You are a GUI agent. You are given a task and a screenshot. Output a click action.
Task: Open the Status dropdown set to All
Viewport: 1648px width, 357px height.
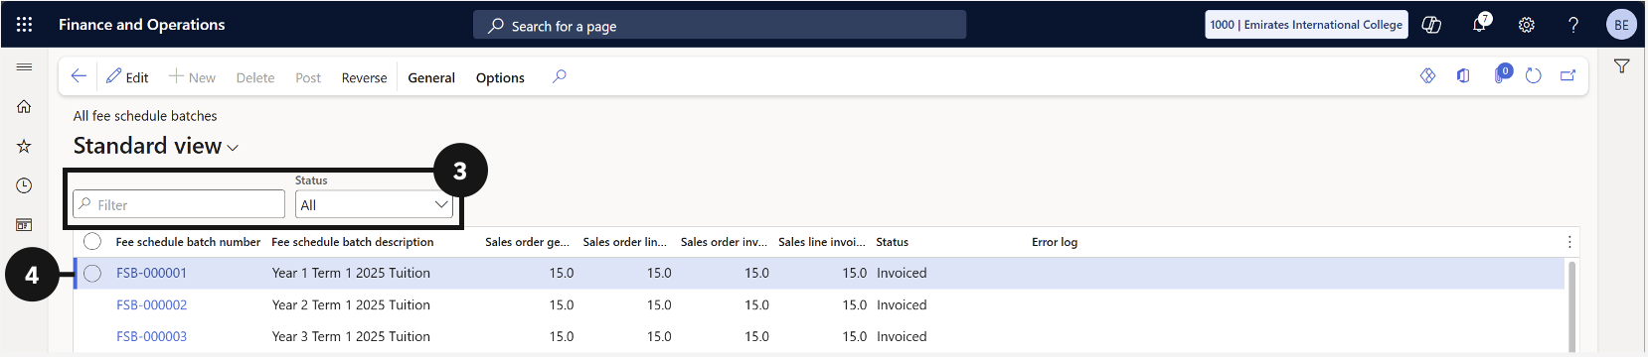click(x=374, y=204)
